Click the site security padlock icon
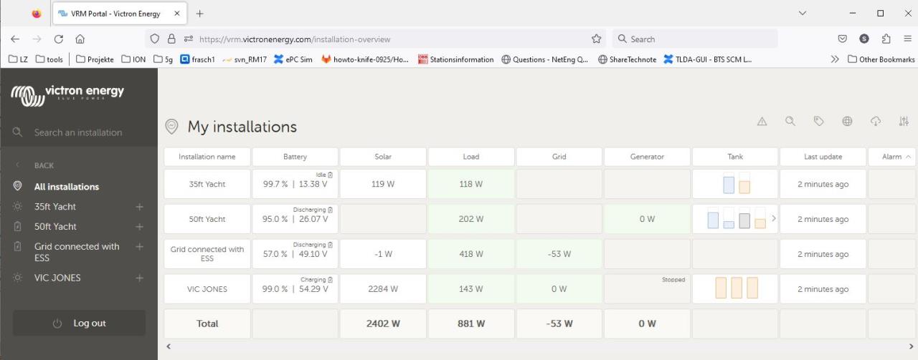 pyautogui.click(x=171, y=39)
